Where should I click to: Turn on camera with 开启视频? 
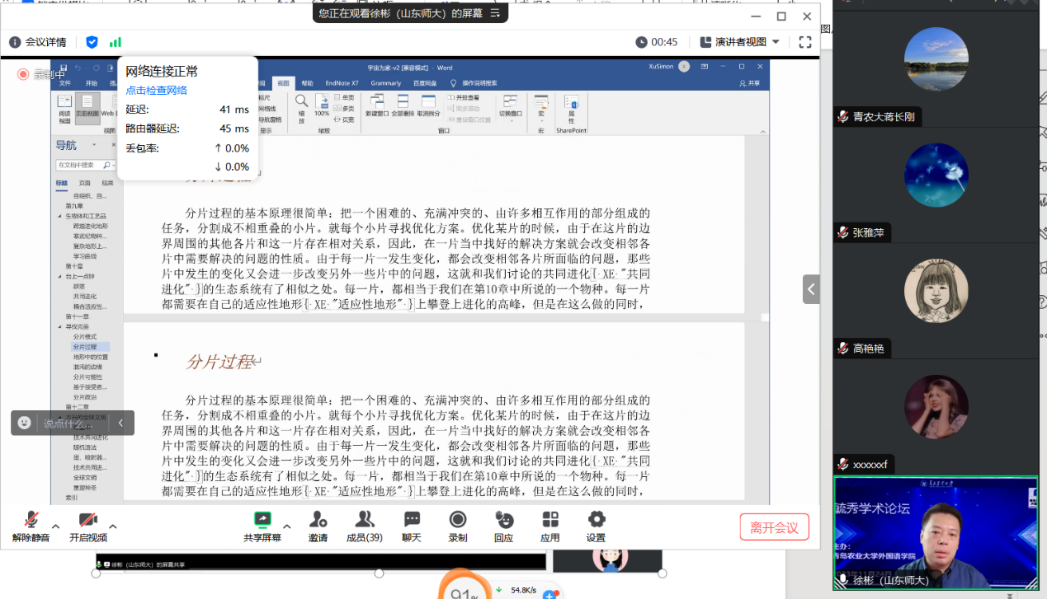(87, 526)
